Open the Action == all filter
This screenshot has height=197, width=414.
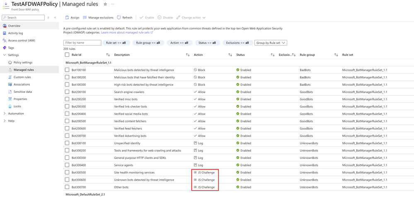179,43
